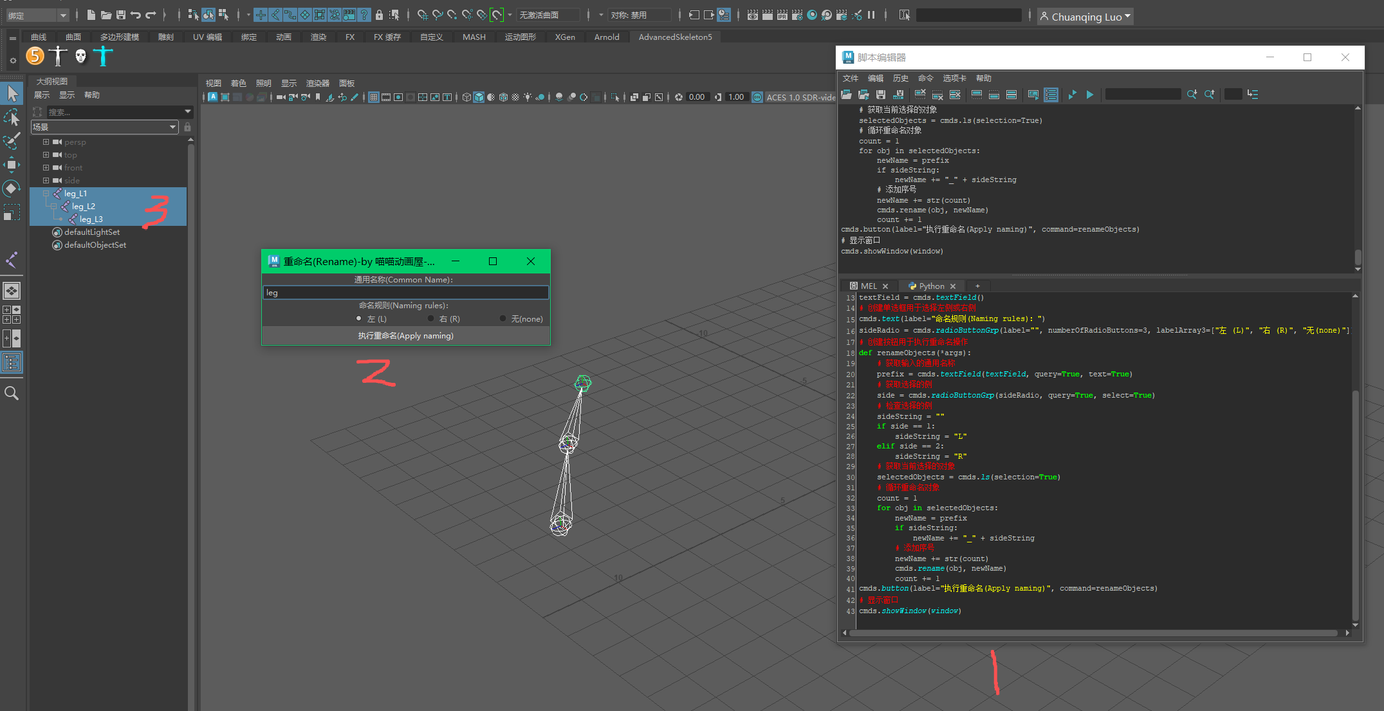Click the Common Name text field
Image resolution: width=1384 pixels, height=711 pixels.
405,293
